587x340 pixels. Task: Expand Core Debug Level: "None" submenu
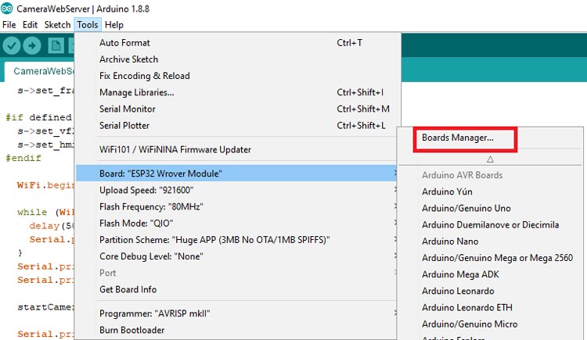[x=236, y=256]
